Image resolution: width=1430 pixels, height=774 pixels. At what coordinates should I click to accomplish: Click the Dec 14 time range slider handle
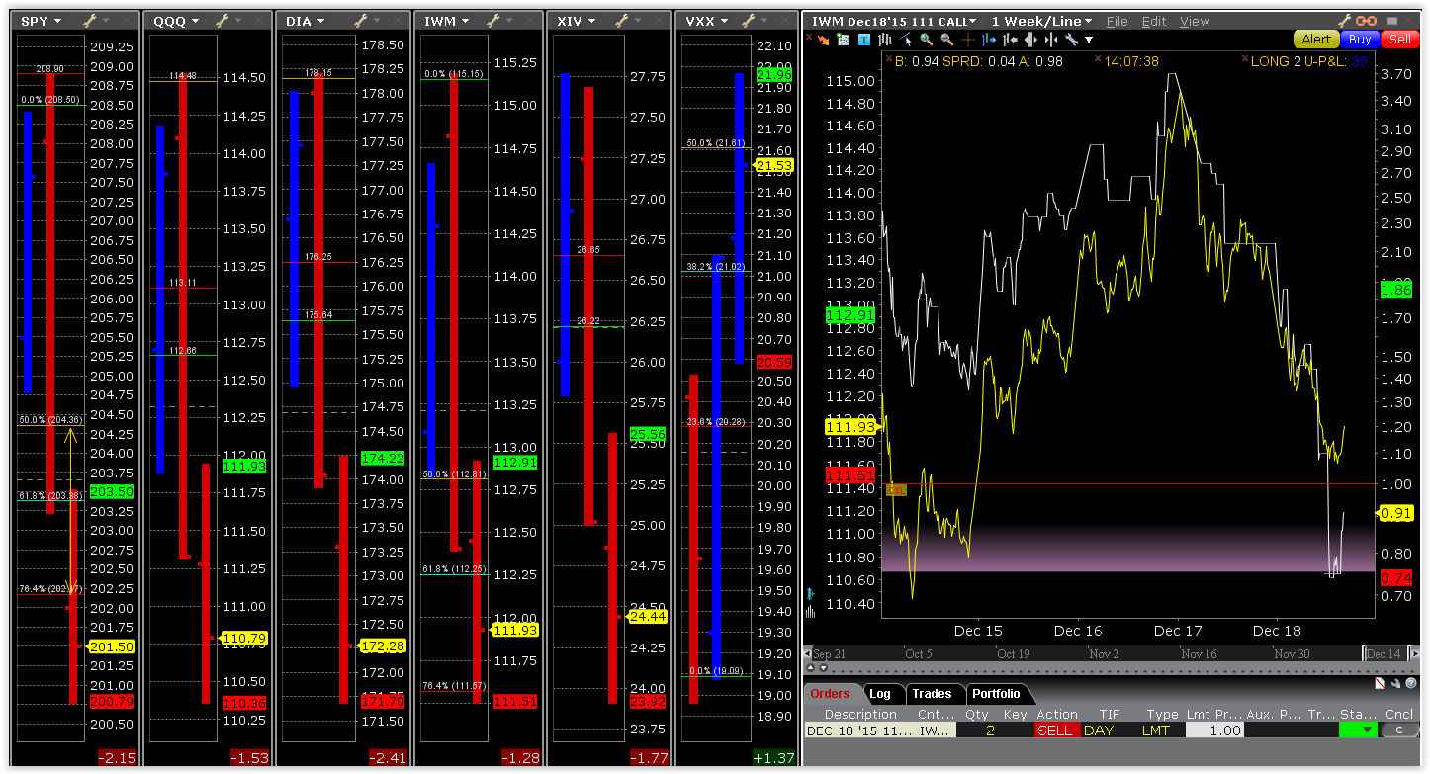pos(1385,653)
